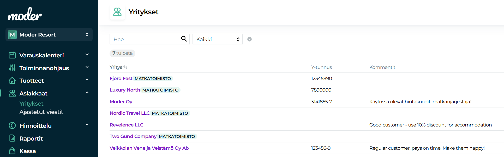Select the Yritykset submenu item
Screen dimensions: 504x157
31,104
